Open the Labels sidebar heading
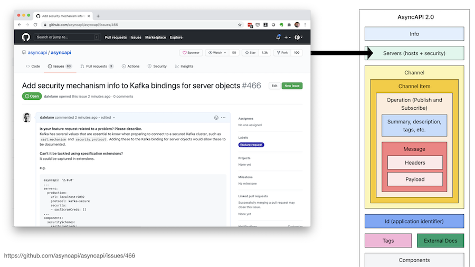Screen dimensions: 475x267 pyautogui.click(x=243, y=137)
